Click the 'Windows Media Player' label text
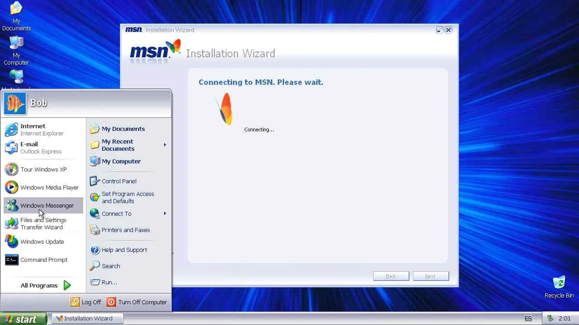 tap(49, 187)
